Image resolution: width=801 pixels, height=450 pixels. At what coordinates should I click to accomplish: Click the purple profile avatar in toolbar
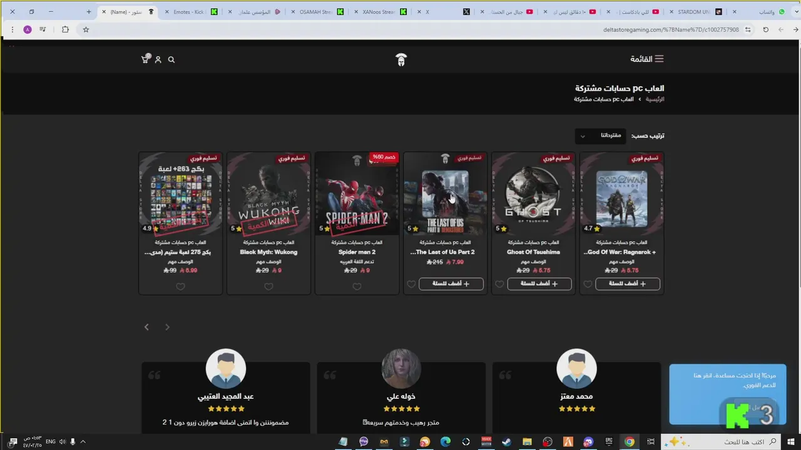(28, 29)
